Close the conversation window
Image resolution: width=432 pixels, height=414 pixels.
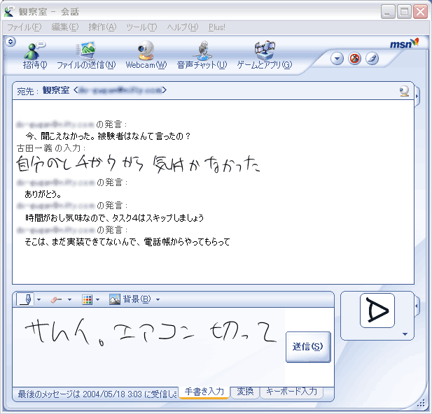[x=420, y=12]
